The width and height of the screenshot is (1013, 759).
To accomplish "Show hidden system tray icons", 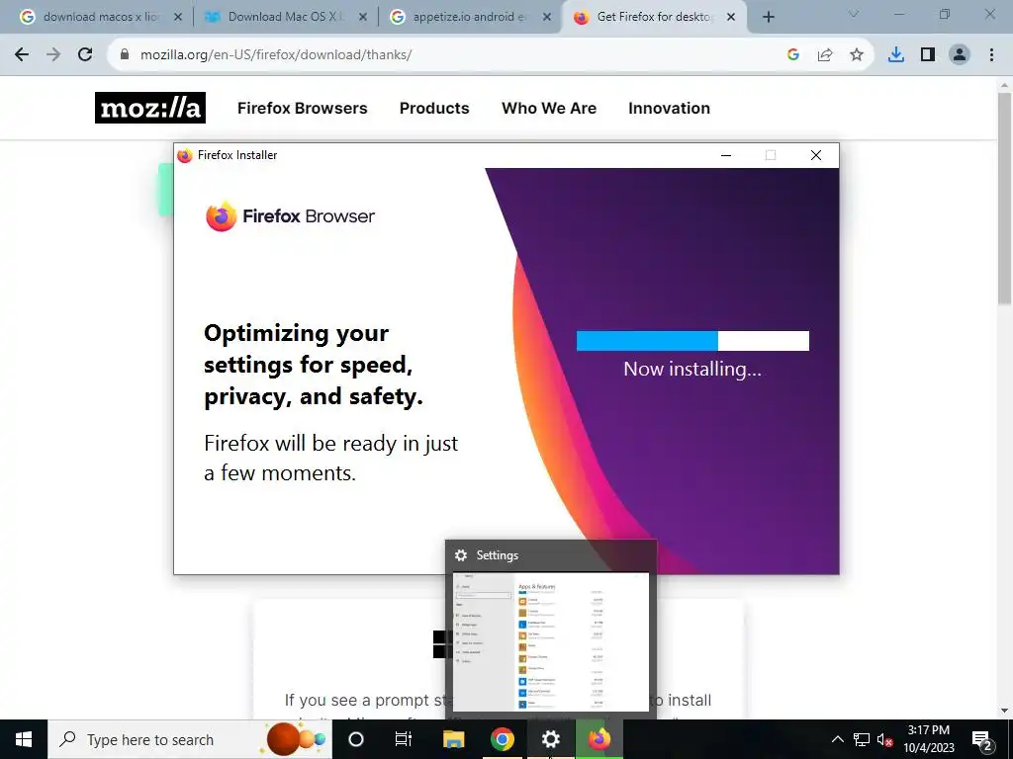I will click(x=837, y=739).
